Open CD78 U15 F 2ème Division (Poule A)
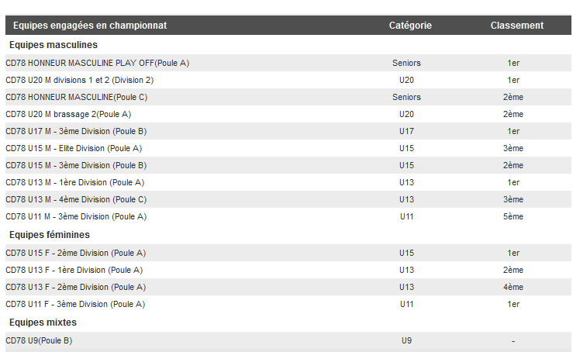The height and width of the screenshot is (352, 573). pyautogui.click(x=75, y=253)
